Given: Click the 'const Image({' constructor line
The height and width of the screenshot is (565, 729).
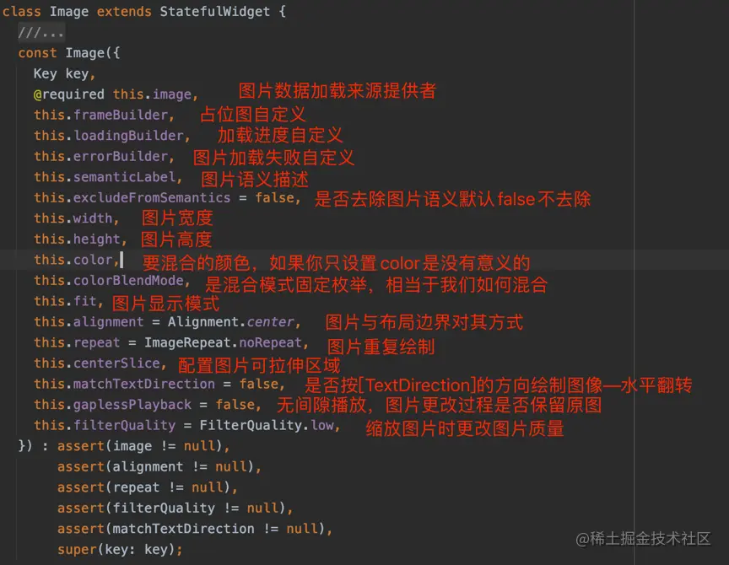Looking at the screenshot, I should pos(69,53).
